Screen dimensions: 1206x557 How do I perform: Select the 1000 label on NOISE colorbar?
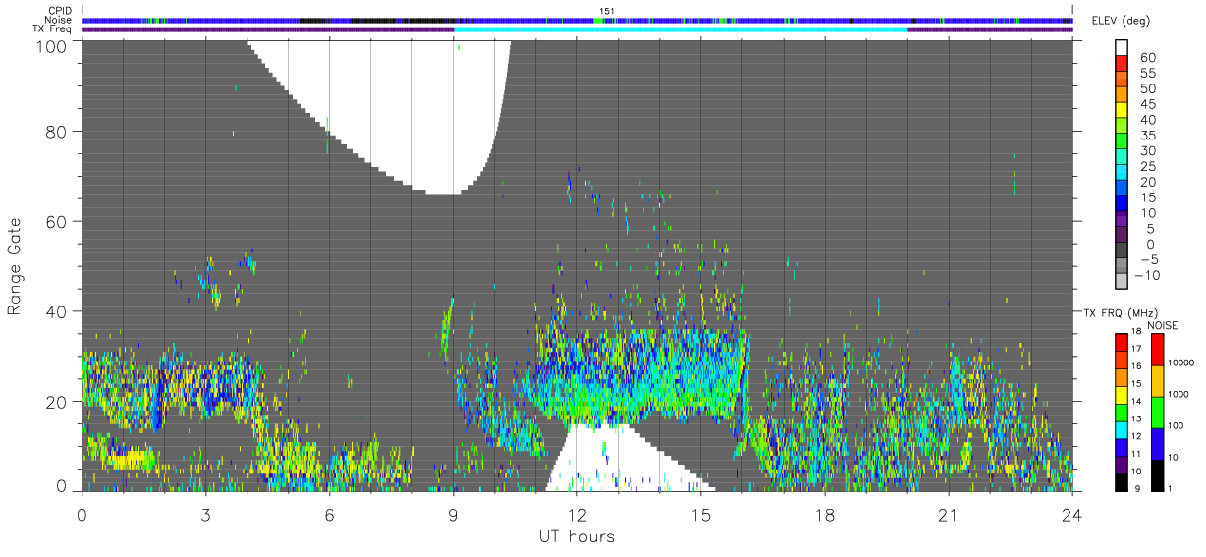click(x=1179, y=396)
